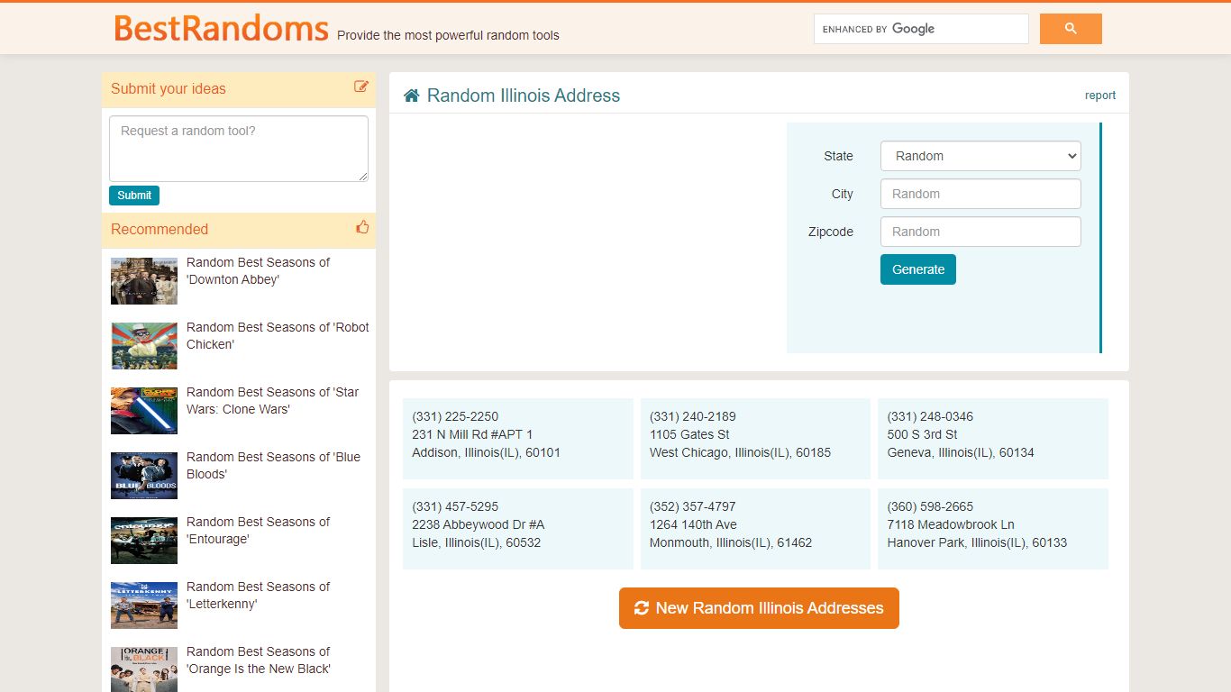Image resolution: width=1231 pixels, height=692 pixels.
Task: Click Hanover Park, Illinois(IL), 60133
Action: 977,542
